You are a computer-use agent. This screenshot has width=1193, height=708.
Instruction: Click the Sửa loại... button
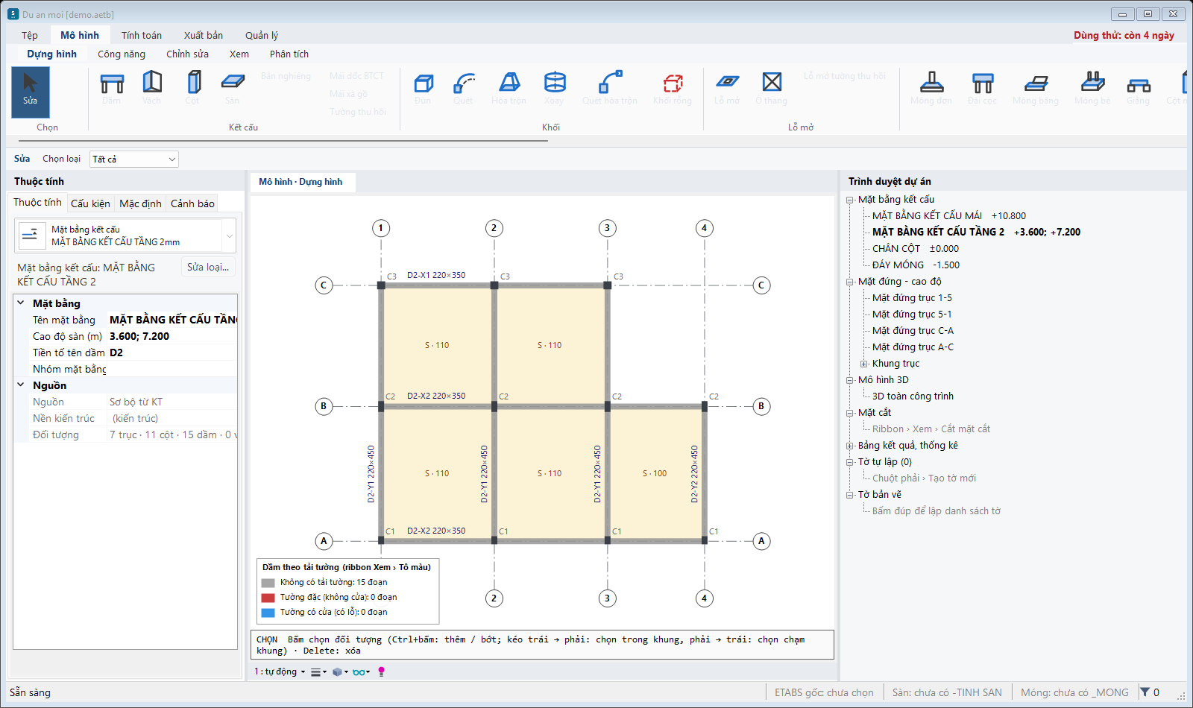tap(208, 267)
